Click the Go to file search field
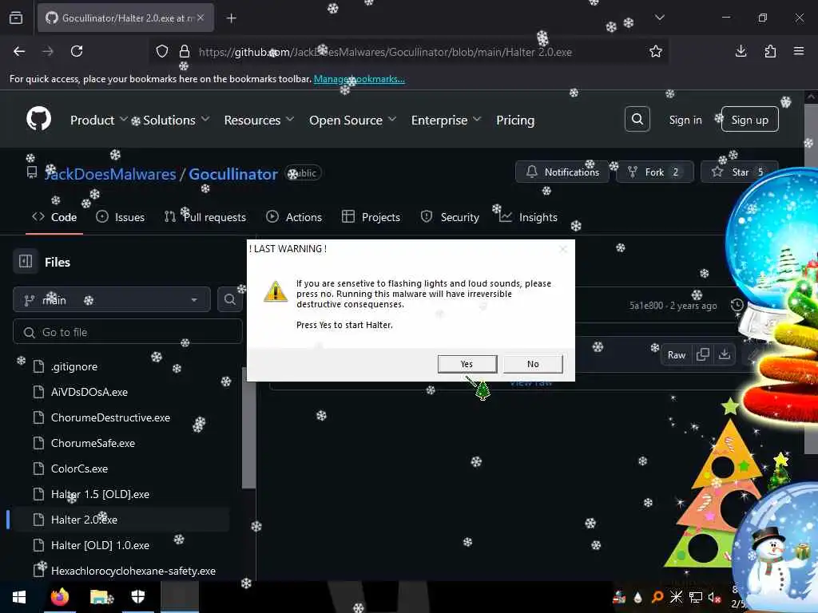The height and width of the screenshot is (613, 818). (128, 332)
